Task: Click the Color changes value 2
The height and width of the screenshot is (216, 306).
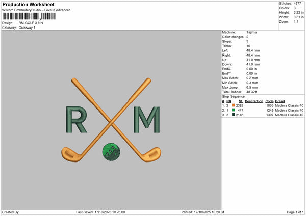Action: pyautogui.click(x=247, y=37)
